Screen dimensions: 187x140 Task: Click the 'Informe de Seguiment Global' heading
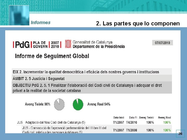[x=52, y=56]
